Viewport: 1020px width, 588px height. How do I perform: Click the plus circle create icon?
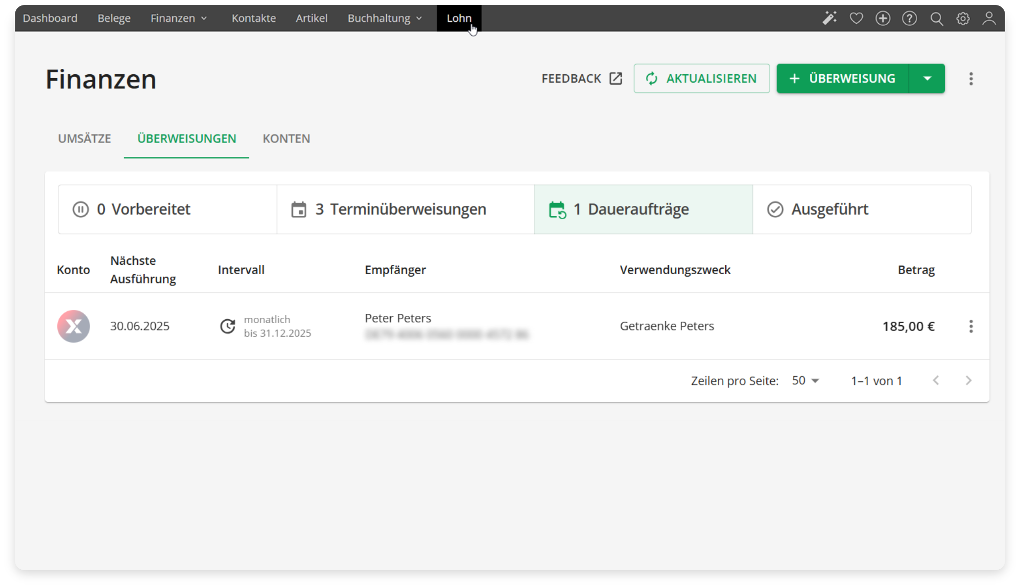883,18
